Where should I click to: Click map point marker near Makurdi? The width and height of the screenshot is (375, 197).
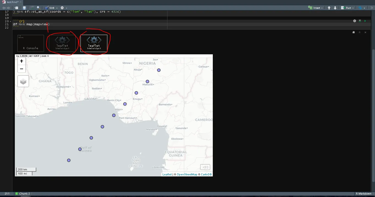click(147, 81)
